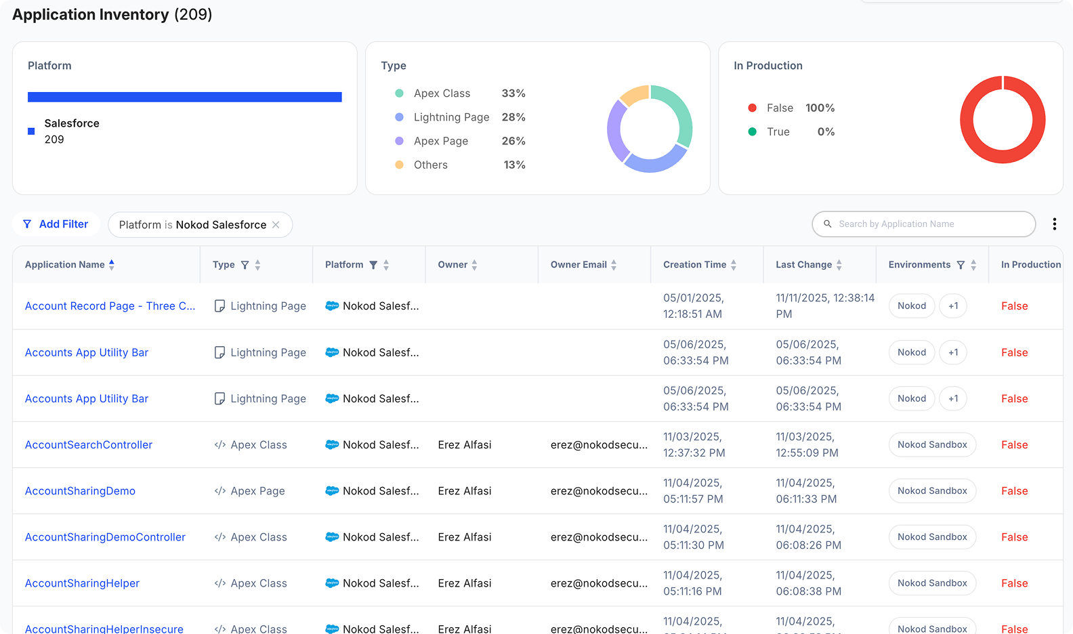
Task: Click the Environments column filter icon
Action: (x=961, y=265)
